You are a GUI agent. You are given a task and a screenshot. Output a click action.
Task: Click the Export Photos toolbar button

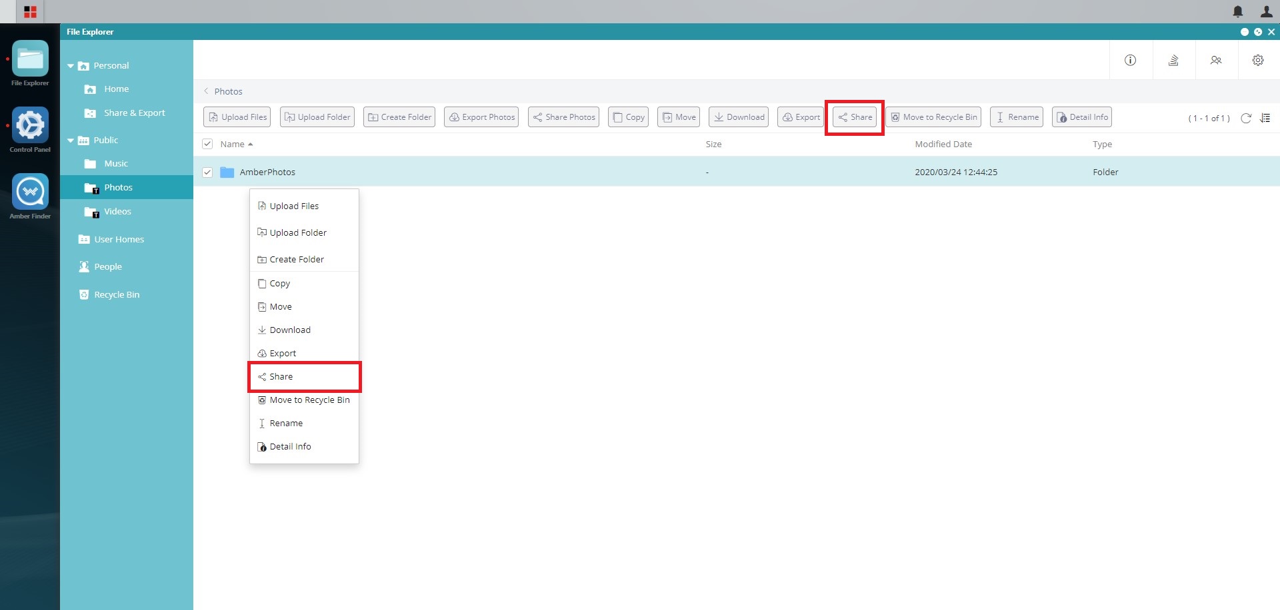coord(481,117)
